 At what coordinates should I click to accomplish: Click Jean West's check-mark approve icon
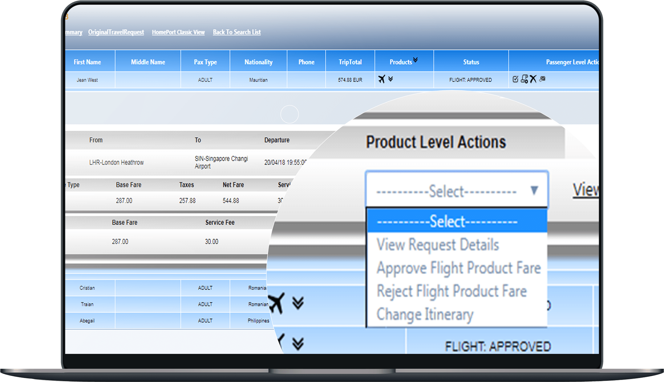[515, 79]
